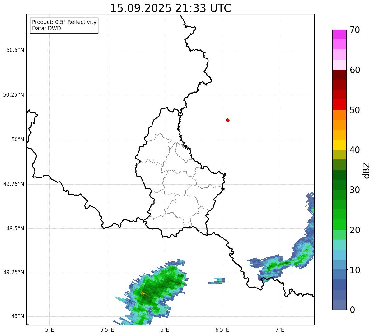Click the product info box at top-left

pos(64,25)
